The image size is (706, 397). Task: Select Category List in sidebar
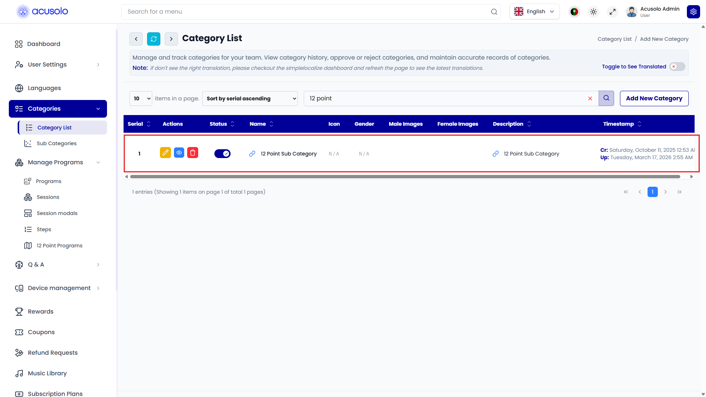[63, 128]
